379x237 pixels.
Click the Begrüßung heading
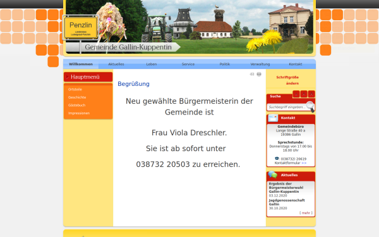point(133,84)
